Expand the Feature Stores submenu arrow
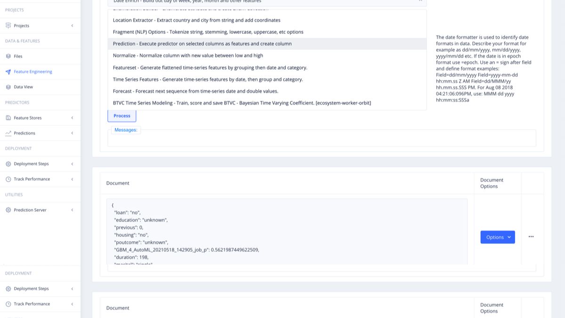Viewport: 565px width, 318px height. (x=72, y=118)
